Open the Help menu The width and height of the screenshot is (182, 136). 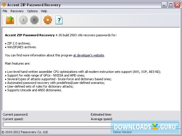click(x=44, y=11)
